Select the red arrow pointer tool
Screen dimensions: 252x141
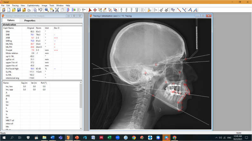(x=90, y=10)
